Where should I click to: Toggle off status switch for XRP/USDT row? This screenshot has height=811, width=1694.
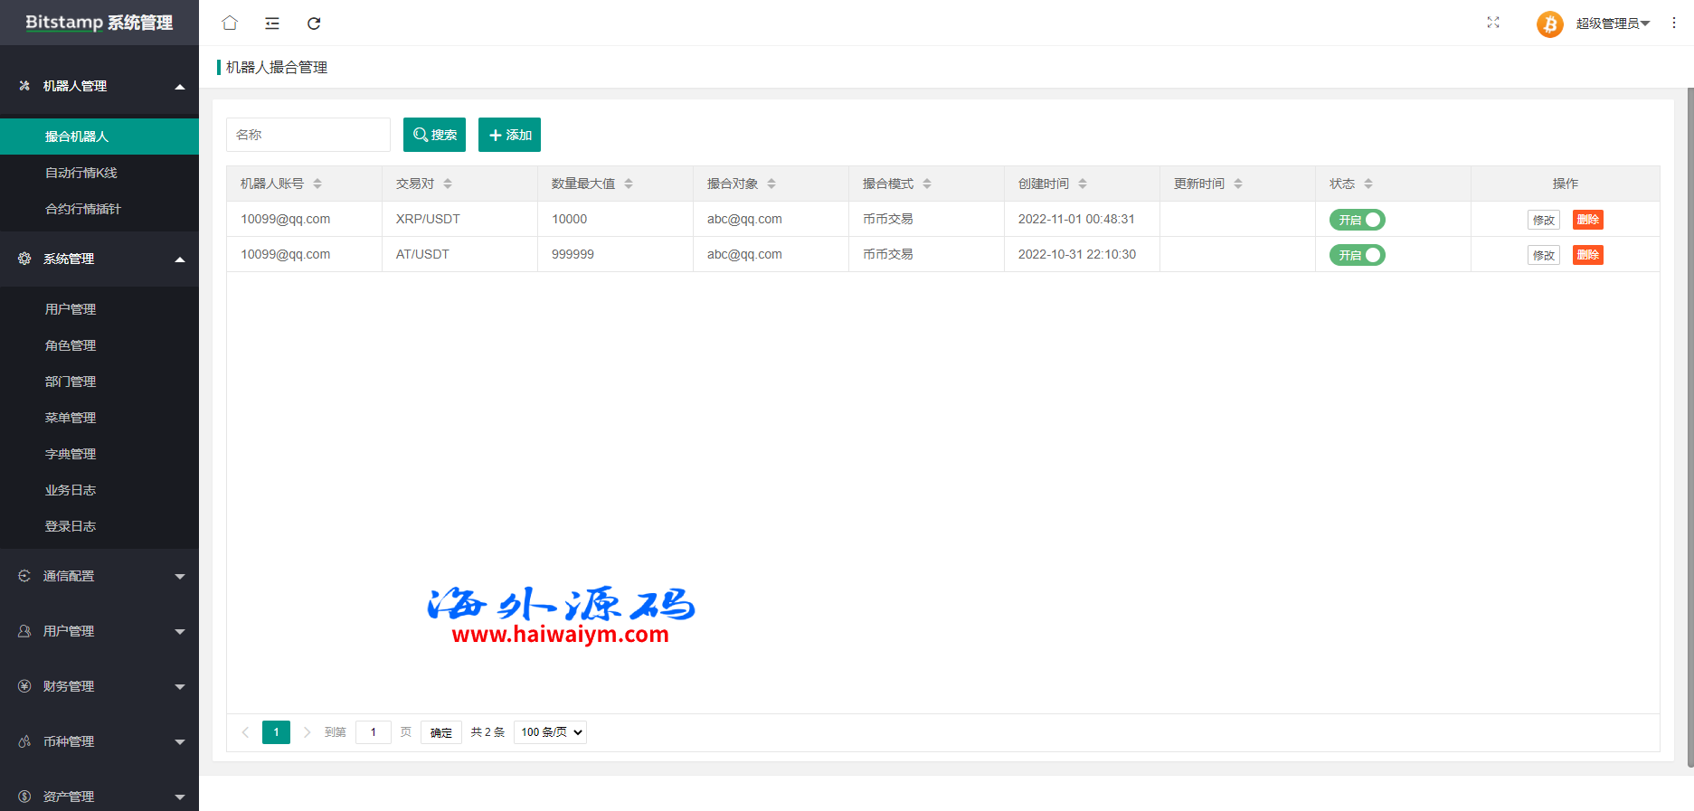pyautogui.click(x=1357, y=220)
